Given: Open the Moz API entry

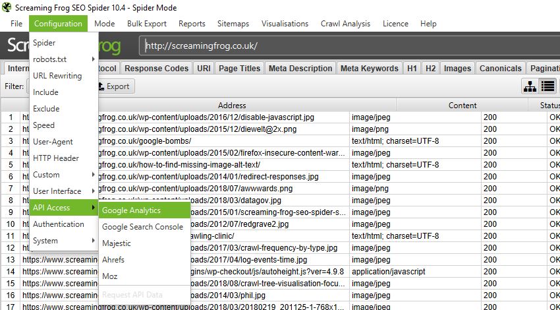Looking at the screenshot, I should click(110, 276).
